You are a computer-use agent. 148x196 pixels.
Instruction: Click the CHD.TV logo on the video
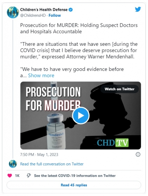coord(113,142)
